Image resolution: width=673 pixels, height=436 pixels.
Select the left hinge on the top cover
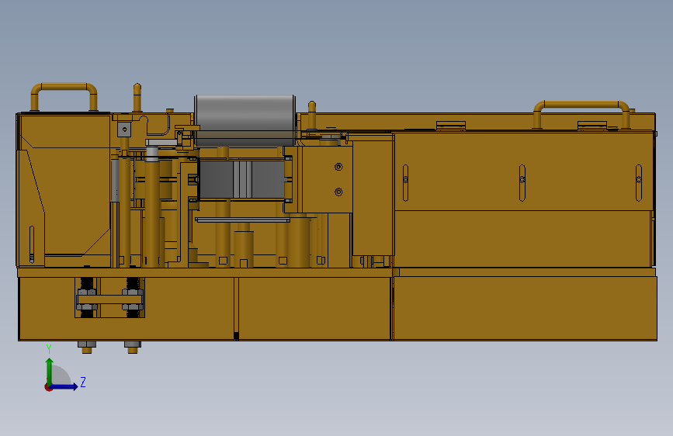[451, 126]
